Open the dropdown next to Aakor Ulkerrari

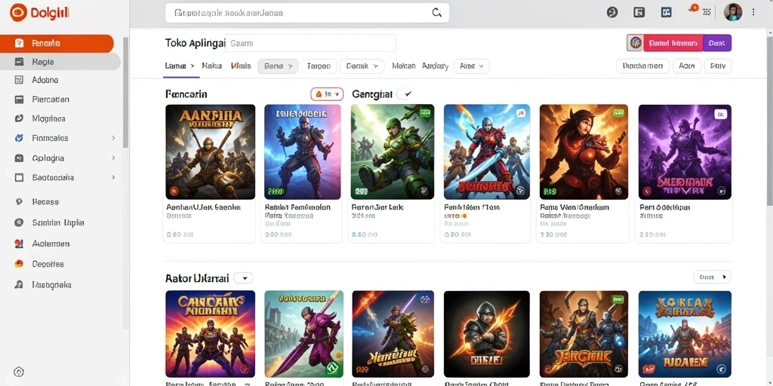click(244, 278)
